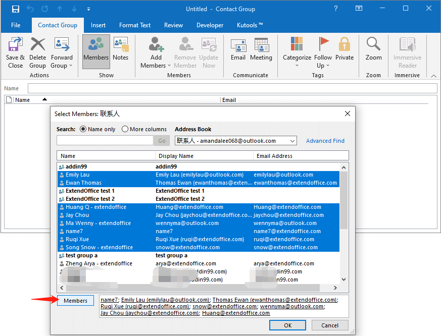
Task: Click Previous Item up arrow
Action: [x=60, y=9]
